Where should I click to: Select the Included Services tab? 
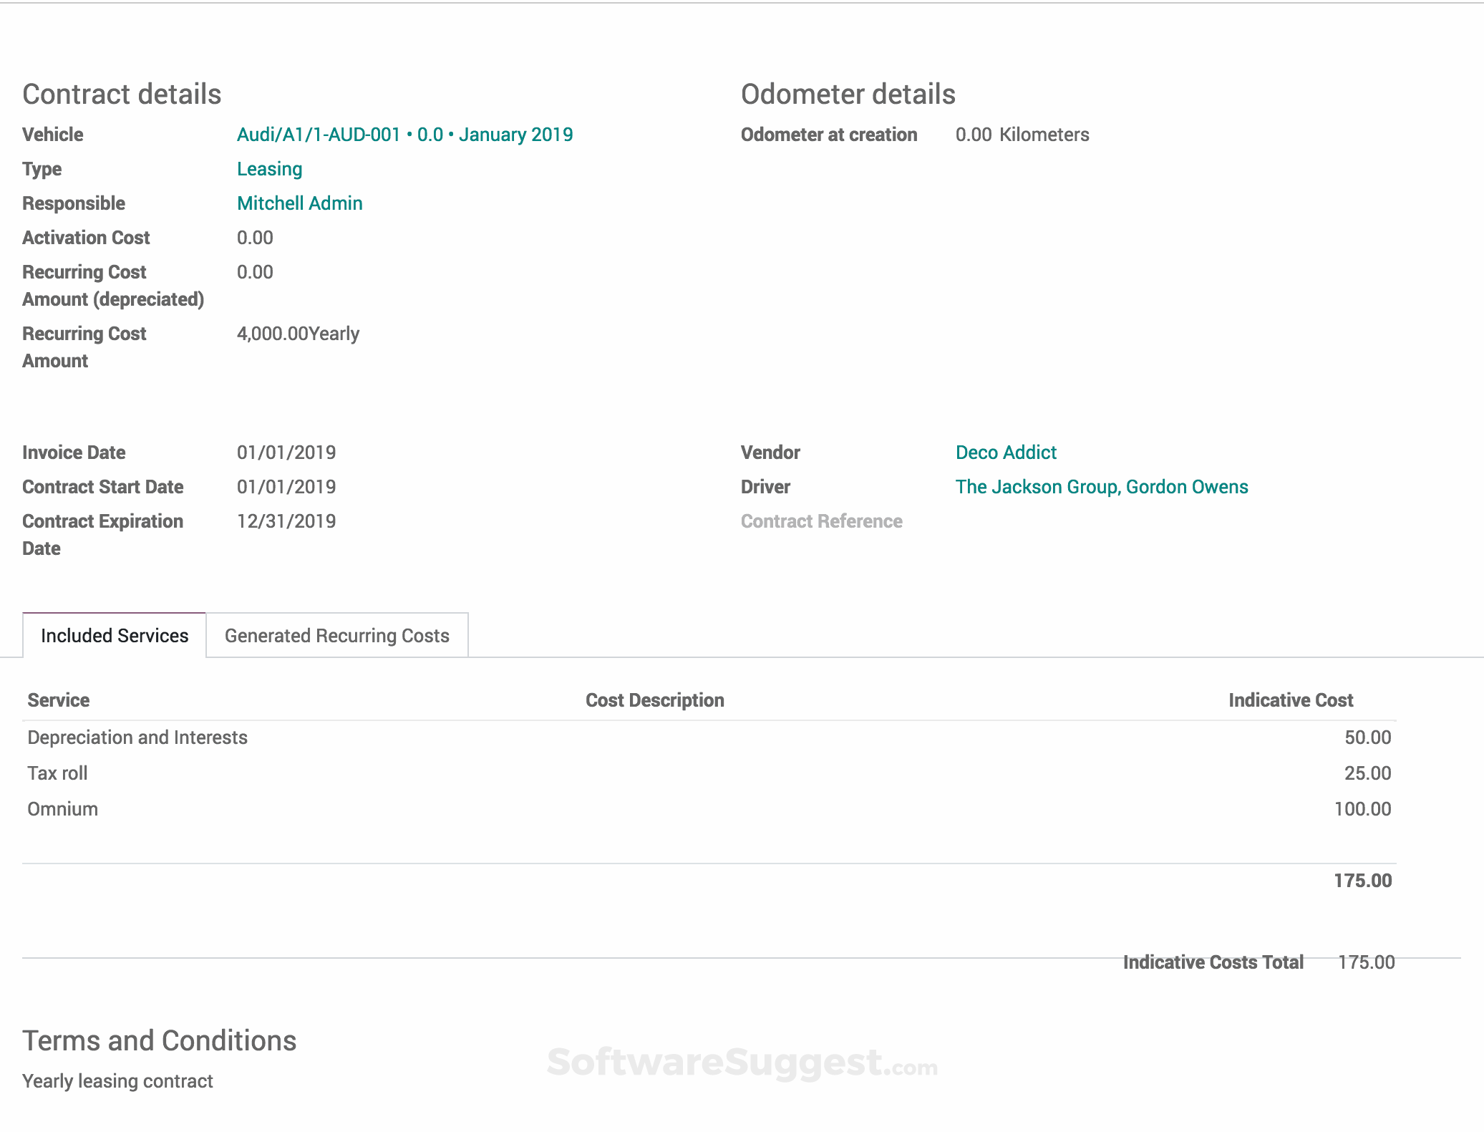coord(115,636)
